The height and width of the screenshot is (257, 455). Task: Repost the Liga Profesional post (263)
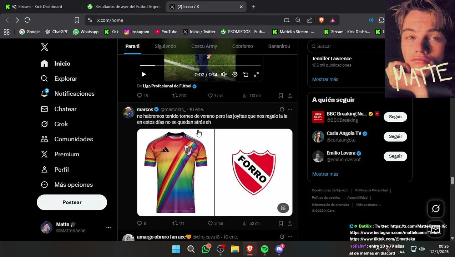click(179, 96)
